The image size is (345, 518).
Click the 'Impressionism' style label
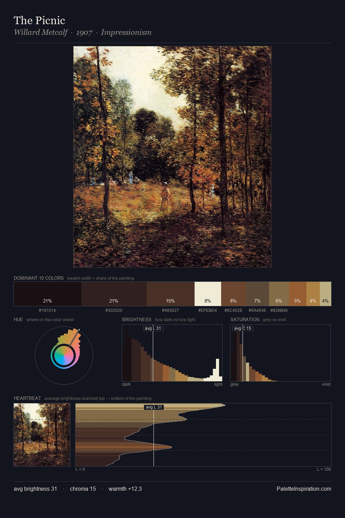[126, 32]
